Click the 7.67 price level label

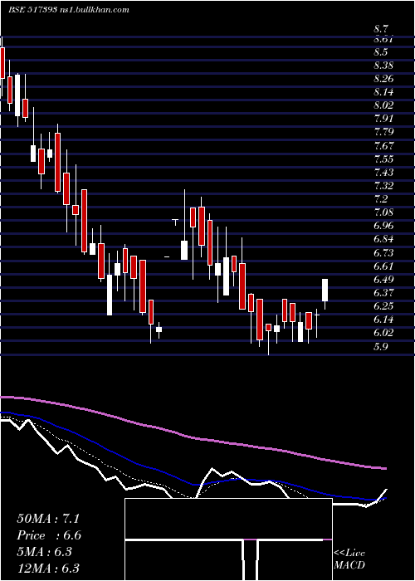[383, 145]
